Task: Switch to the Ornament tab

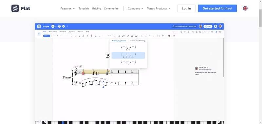Action: [63, 32]
